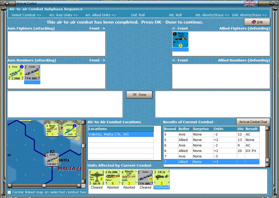Click the Re.2000 Falco aborted unit
Viewport: 279px width, 198px height.
click(113, 178)
